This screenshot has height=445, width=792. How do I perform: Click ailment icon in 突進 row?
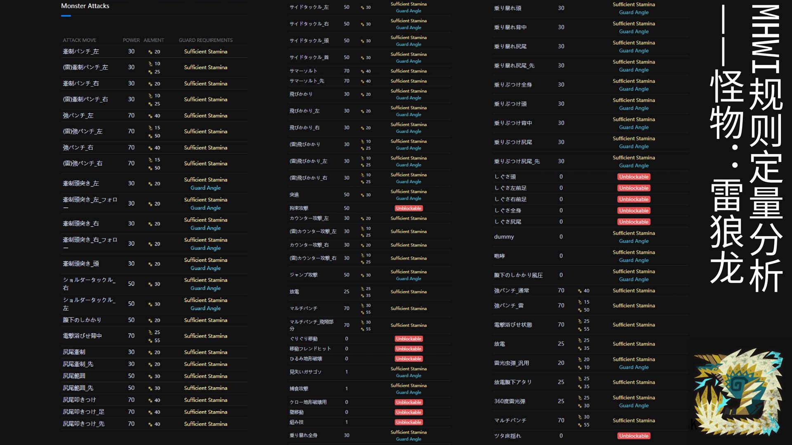tap(362, 195)
